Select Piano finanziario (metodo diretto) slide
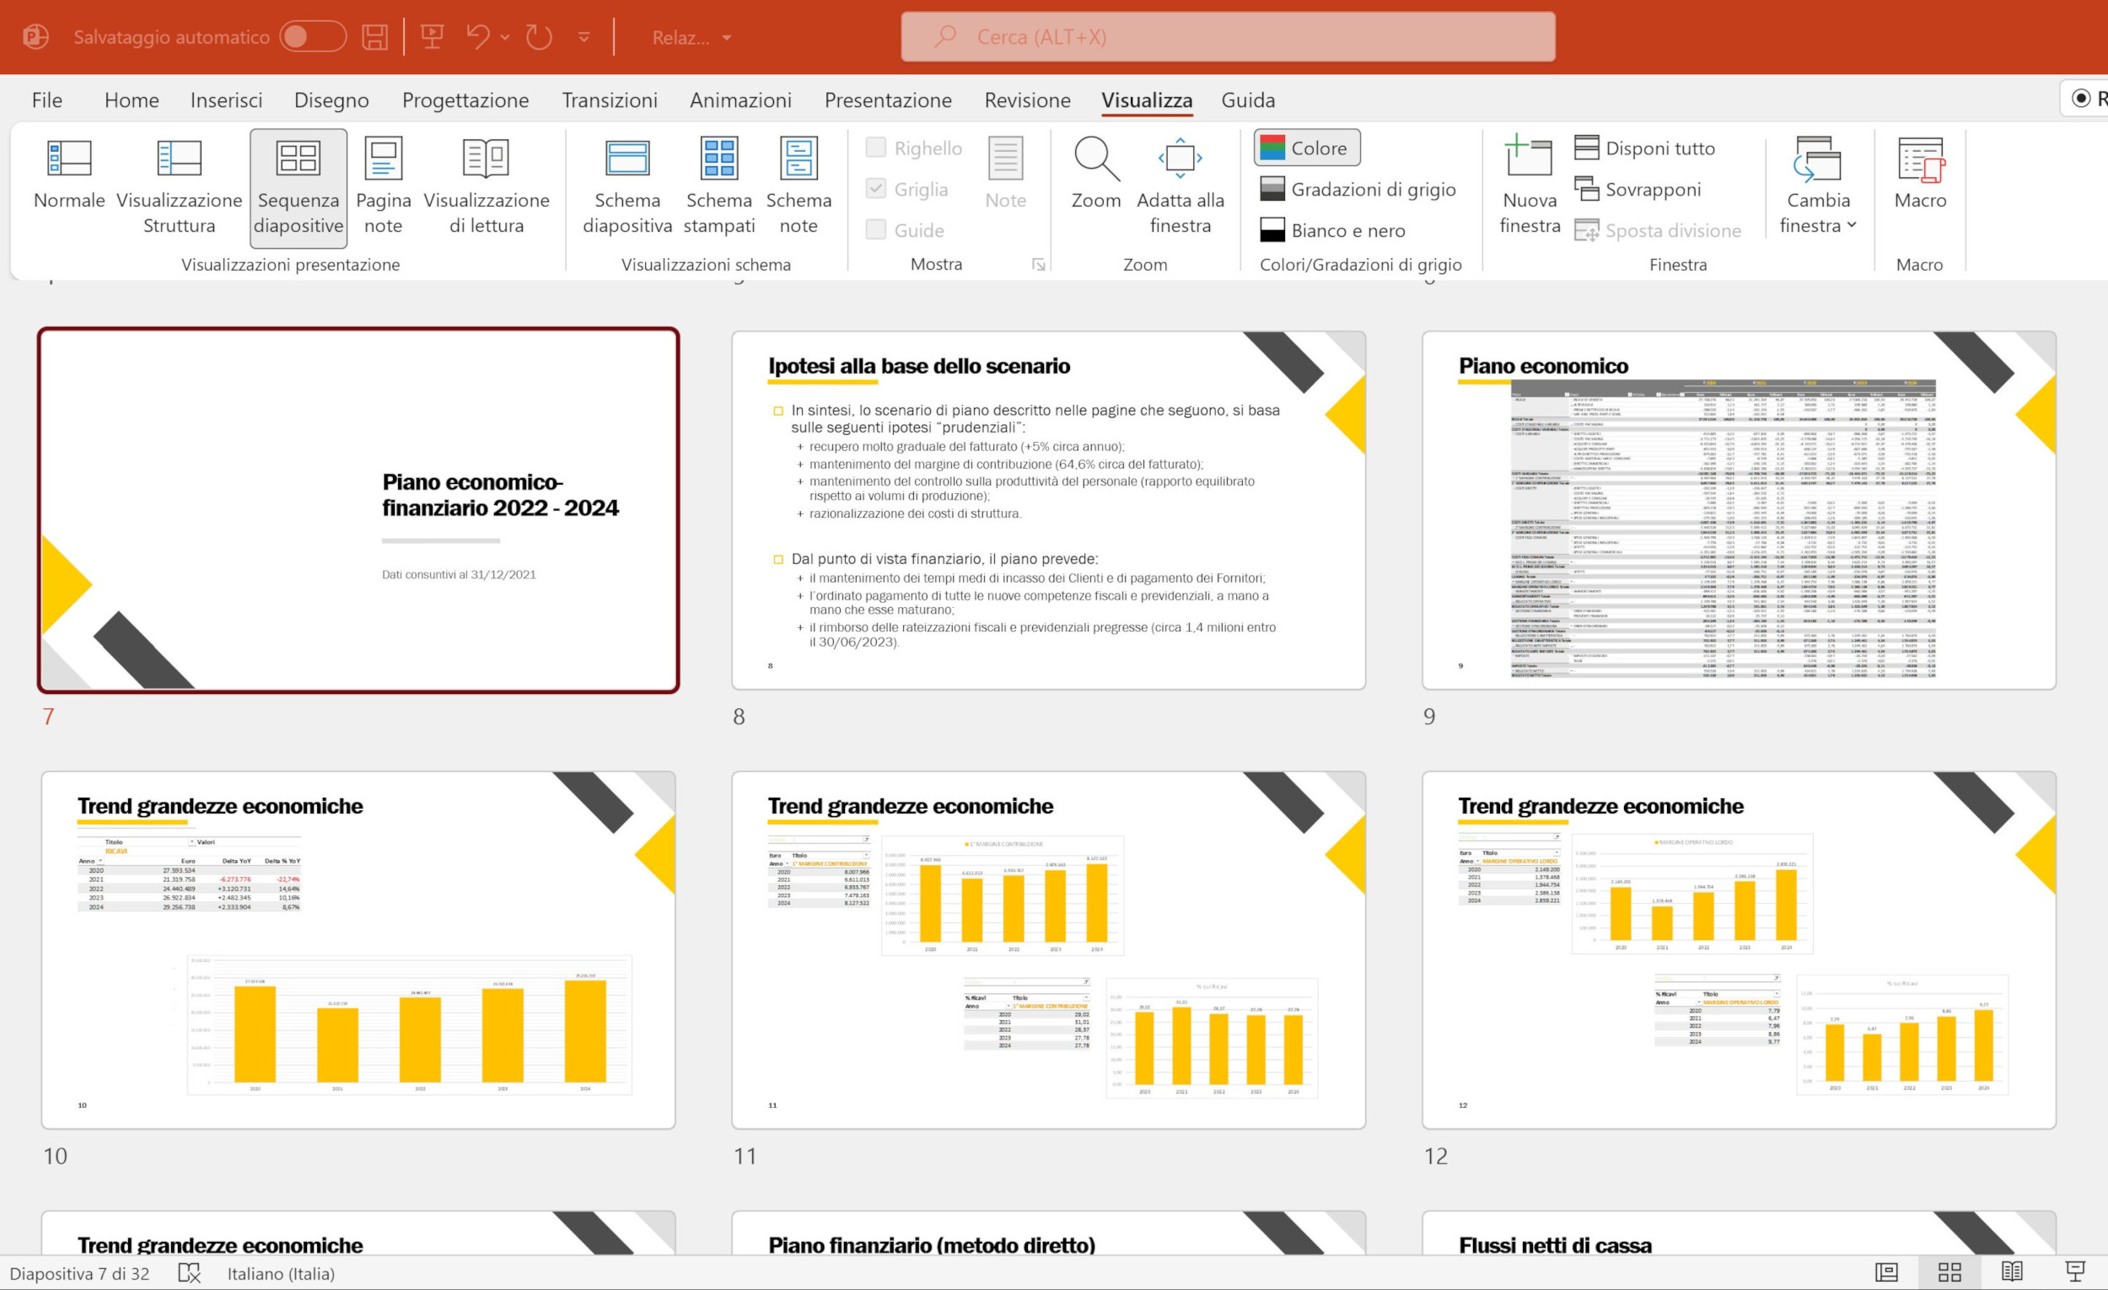 [x=1048, y=1234]
